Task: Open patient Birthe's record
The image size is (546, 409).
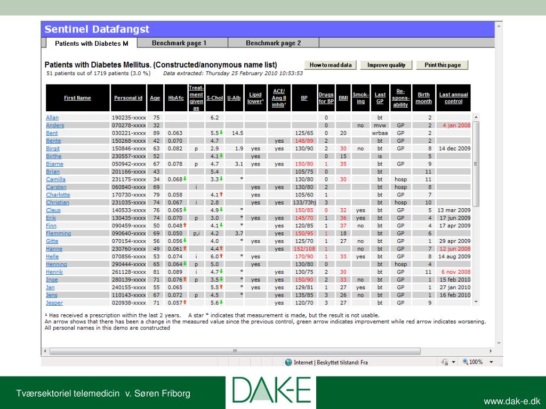Action: tap(54, 156)
